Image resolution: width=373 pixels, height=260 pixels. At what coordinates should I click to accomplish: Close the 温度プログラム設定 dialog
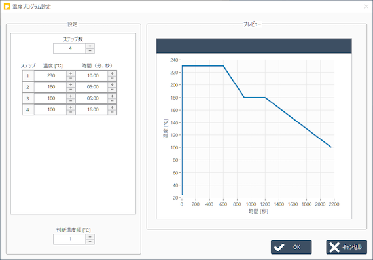[x=366, y=7]
